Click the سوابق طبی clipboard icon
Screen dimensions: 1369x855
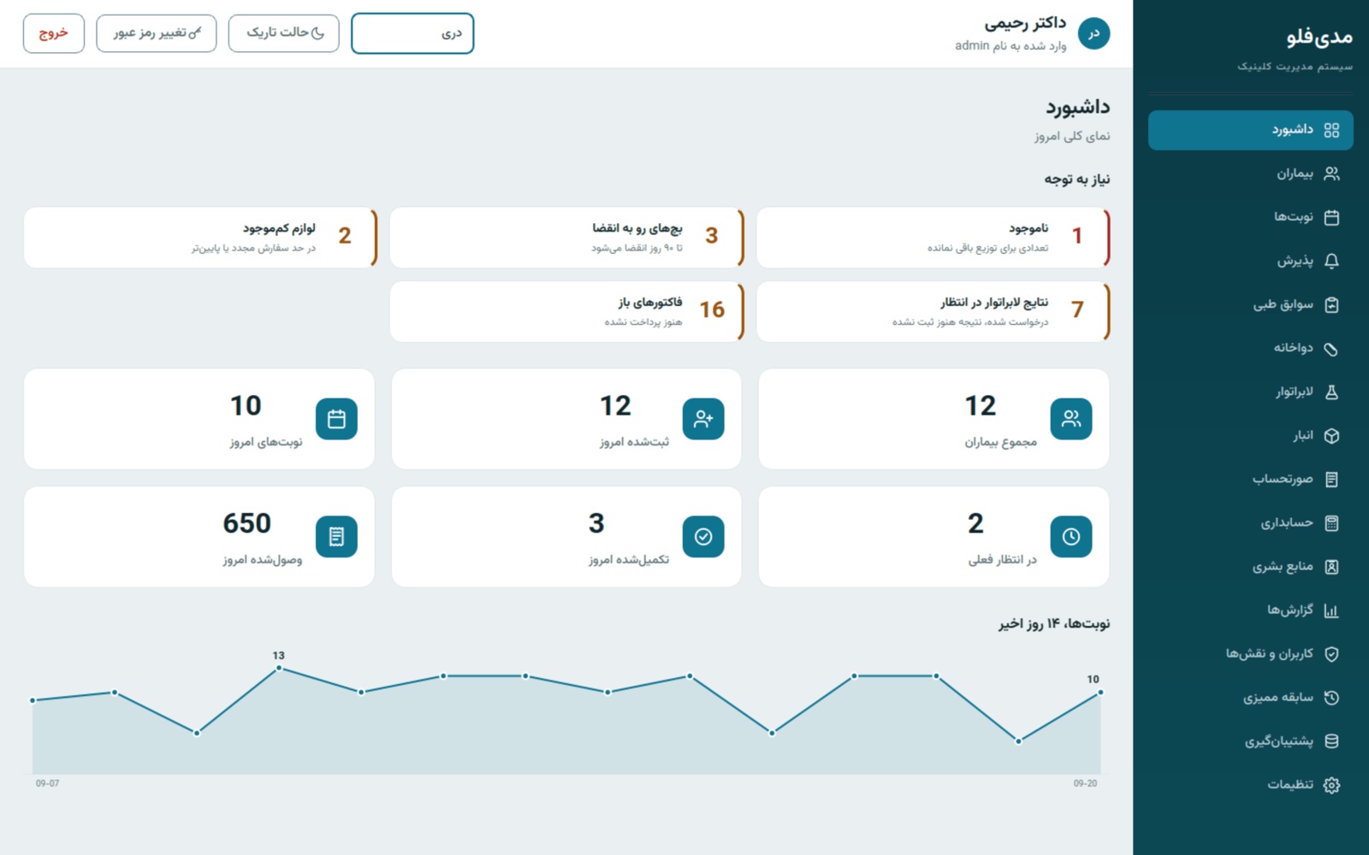(1331, 304)
